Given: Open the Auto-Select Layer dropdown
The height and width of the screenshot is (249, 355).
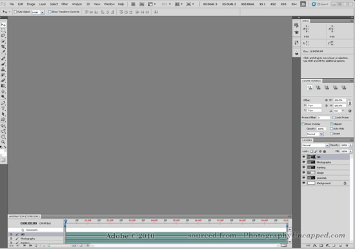Looking at the screenshot, I should 38,12.
